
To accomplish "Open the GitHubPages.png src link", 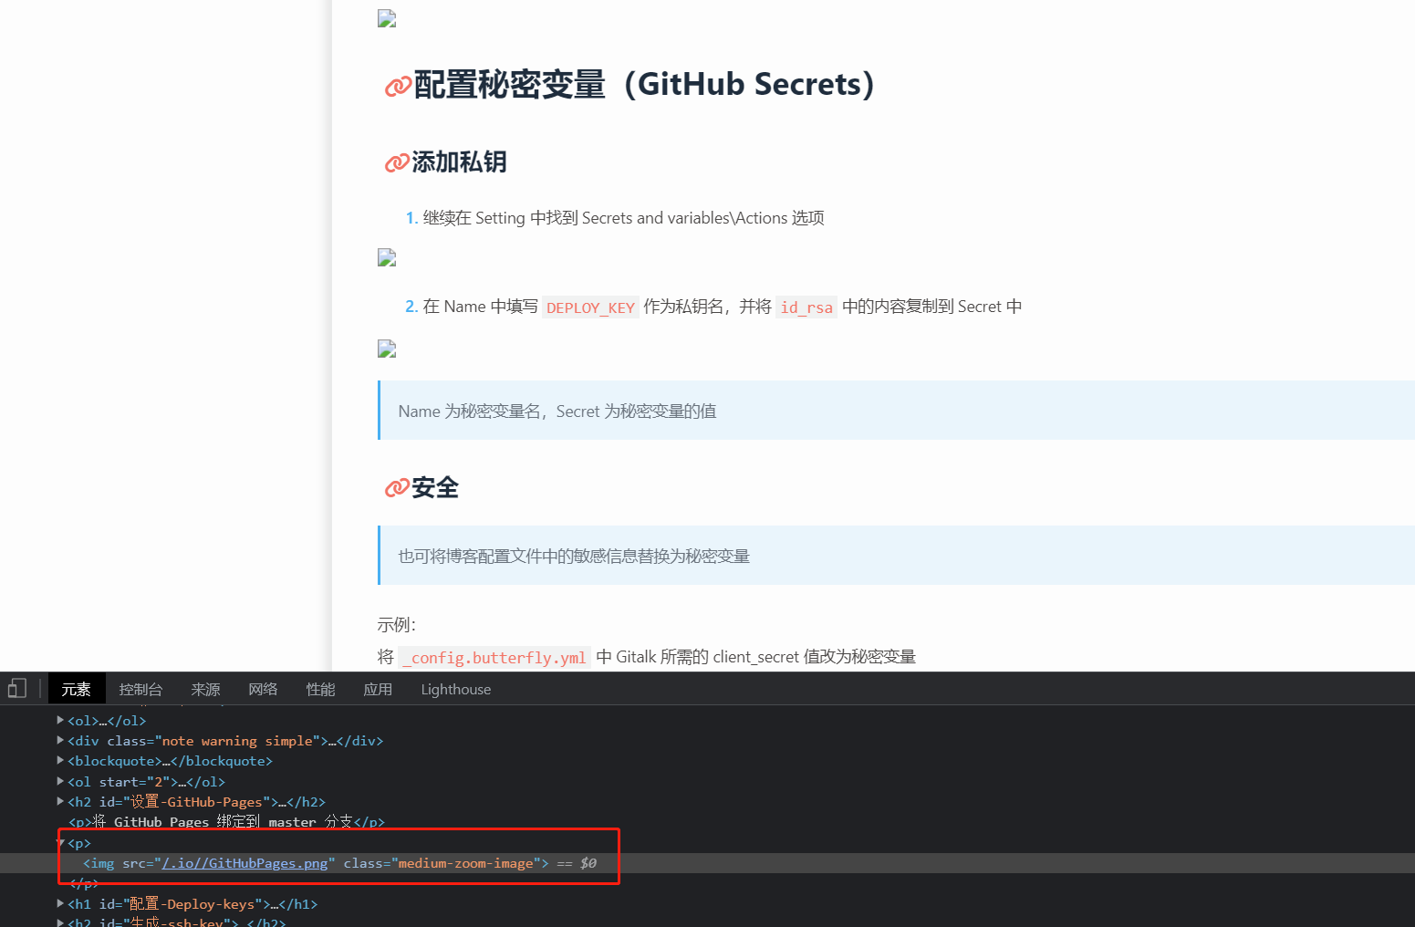I will [245, 863].
